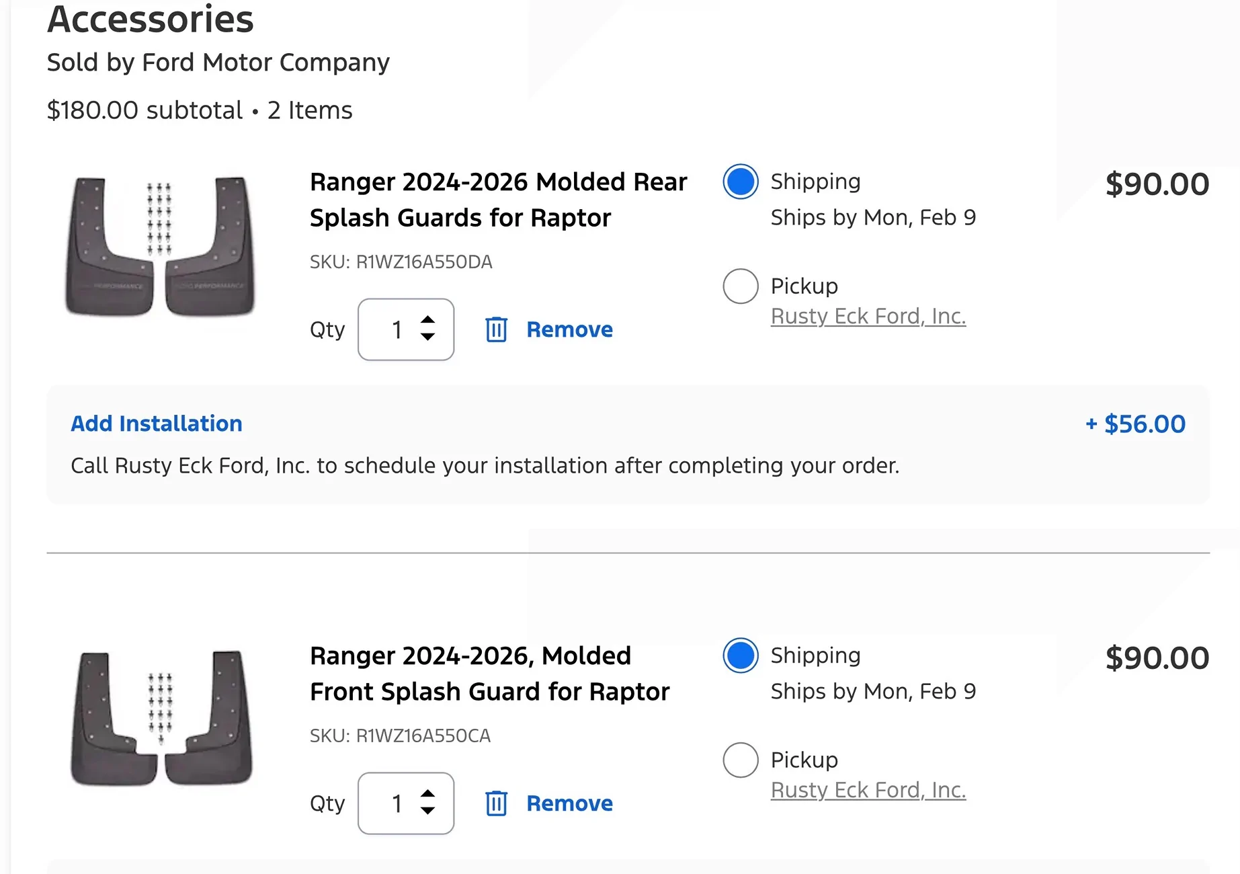Image resolution: width=1240 pixels, height=874 pixels.
Task: Select Pickup for Rear Splash Guards
Action: (741, 286)
